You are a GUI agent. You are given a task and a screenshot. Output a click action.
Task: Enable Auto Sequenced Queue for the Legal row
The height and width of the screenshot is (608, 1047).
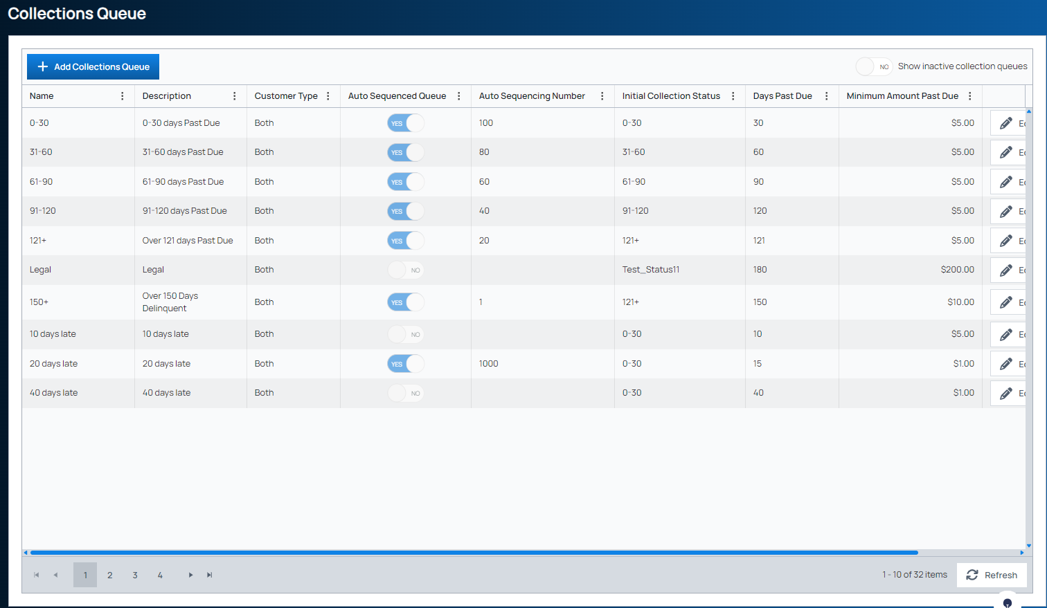tap(406, 270)
